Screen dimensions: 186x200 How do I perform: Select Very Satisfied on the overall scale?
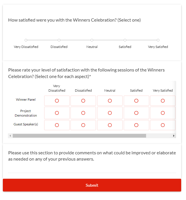(158, 40)
